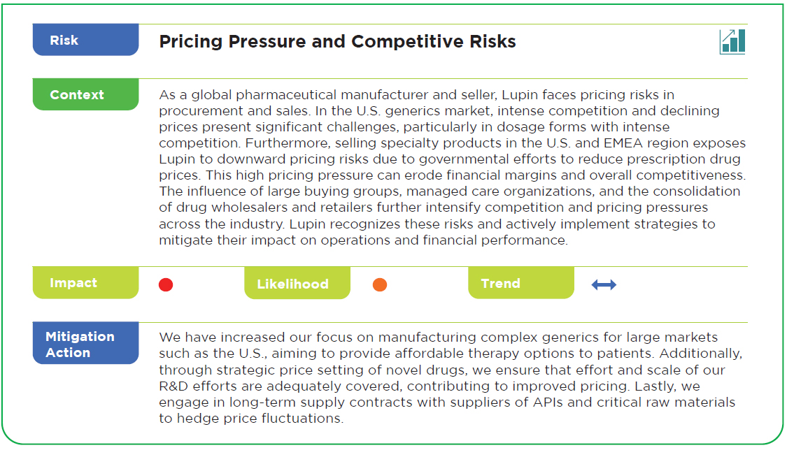Click the blue double-headed Trend arrow
Image resolution: width=787 pixels, height=450 pixels.
click(604, 284)
